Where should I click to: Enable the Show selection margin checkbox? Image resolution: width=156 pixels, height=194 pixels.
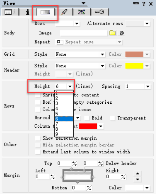click(38, 138)
